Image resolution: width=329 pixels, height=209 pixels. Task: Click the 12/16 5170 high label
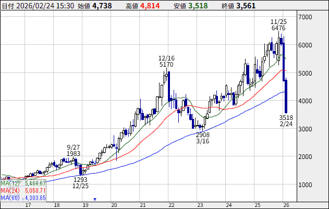click(x=166, y=61)
